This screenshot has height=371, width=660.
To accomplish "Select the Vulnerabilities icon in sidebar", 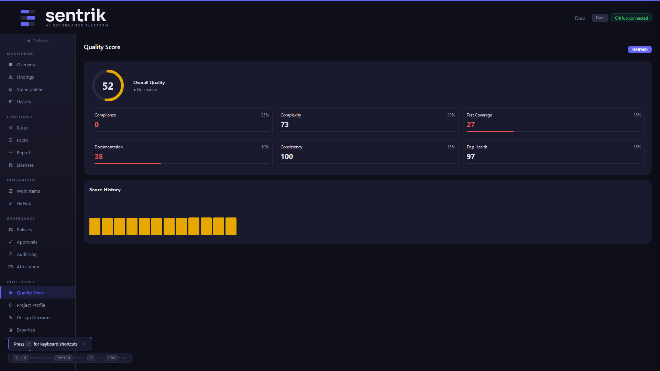I will pos(11,89).
